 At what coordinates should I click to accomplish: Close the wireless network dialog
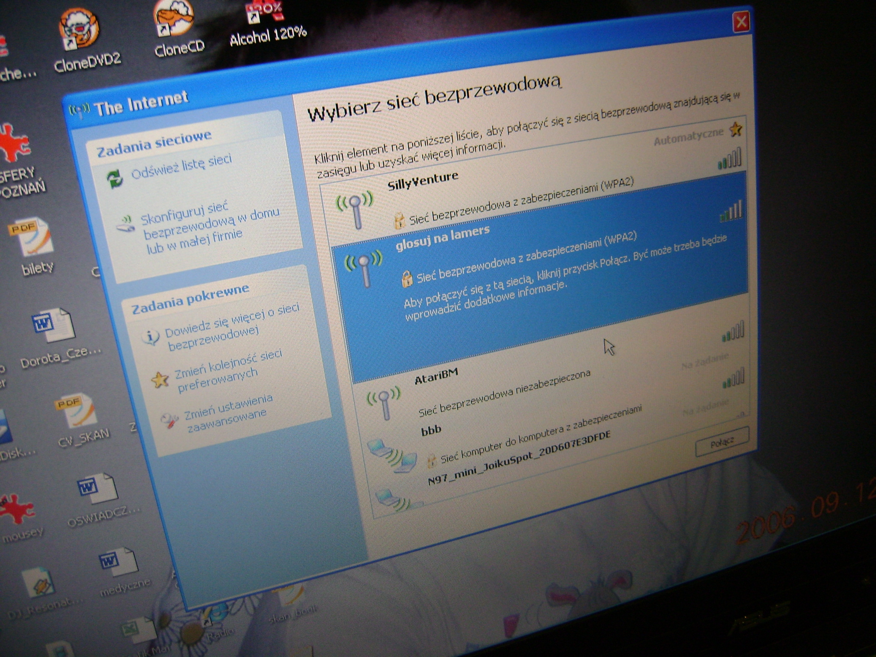click(741, 22)
